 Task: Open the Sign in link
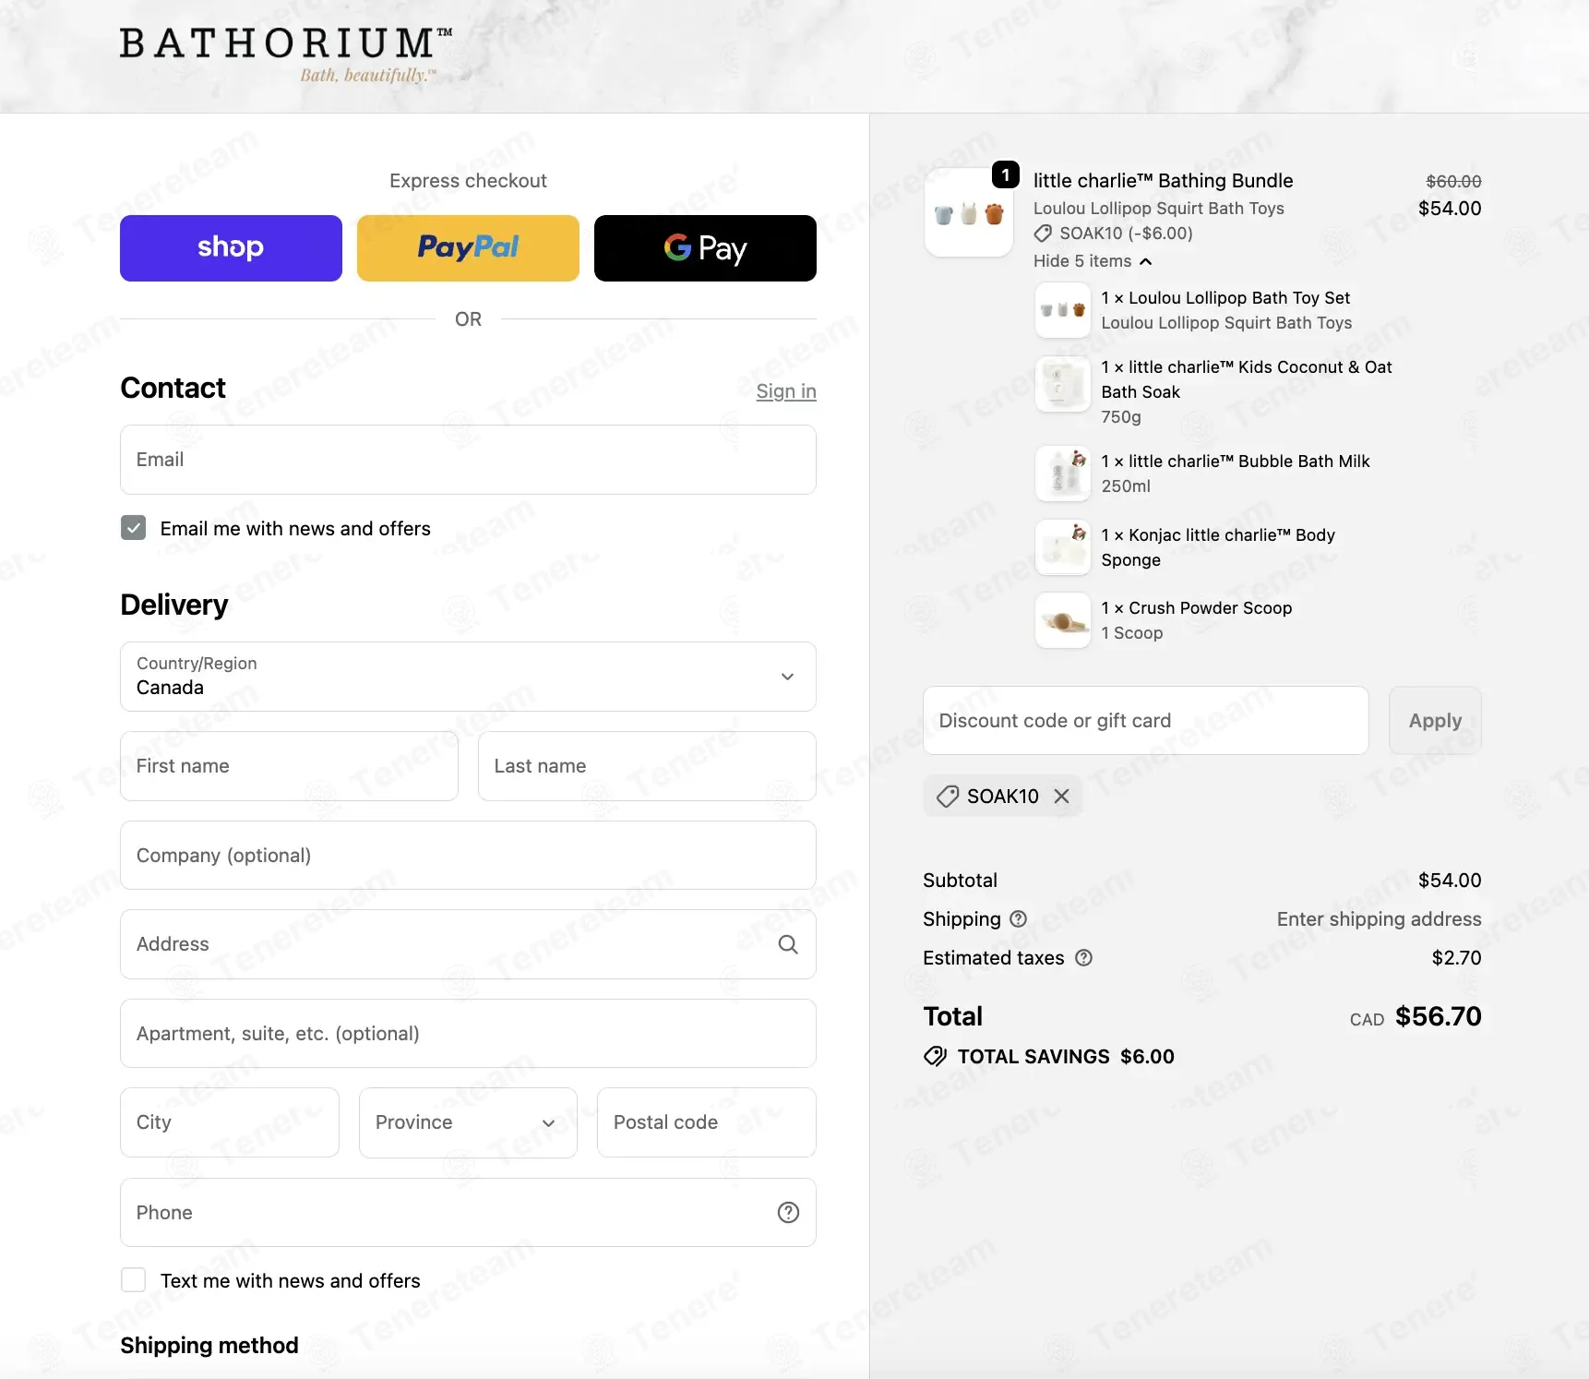click(x=786, y=391)
